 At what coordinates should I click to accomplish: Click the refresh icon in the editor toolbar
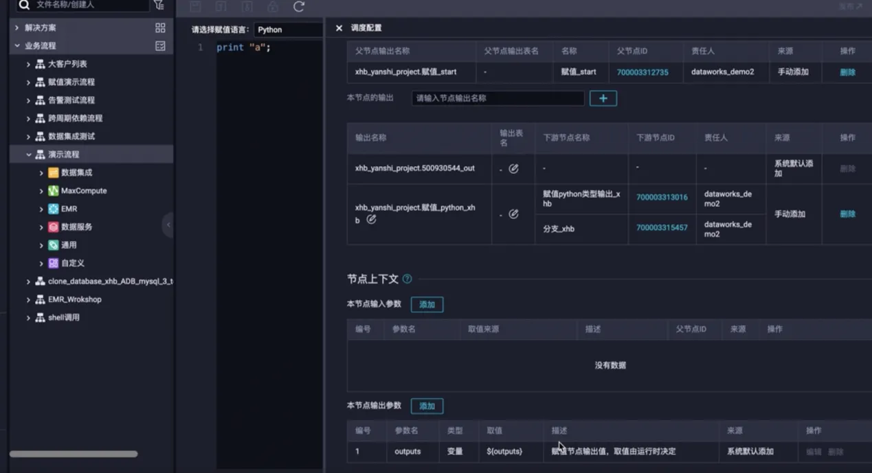click(x=299, y=6)
